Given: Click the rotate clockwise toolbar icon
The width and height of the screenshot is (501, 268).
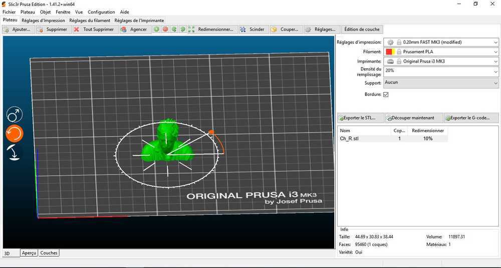Looking at the screenshot, I should pos(183,30).
